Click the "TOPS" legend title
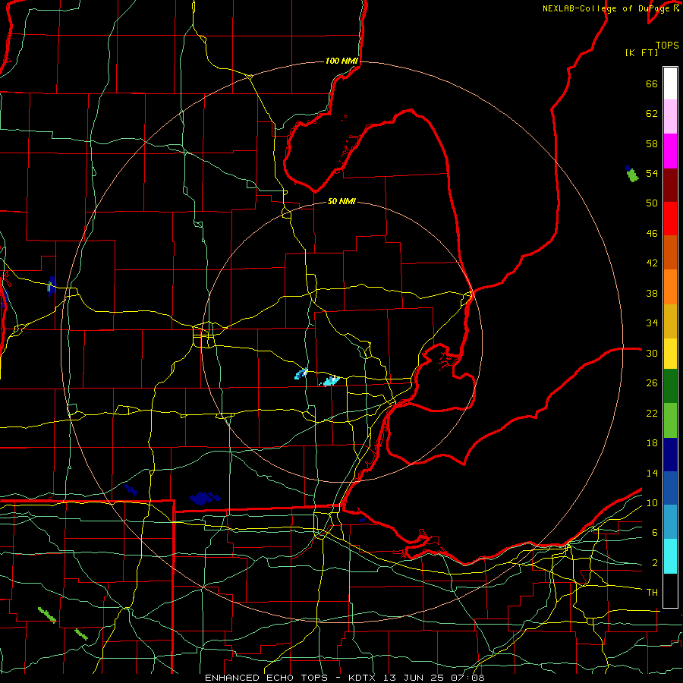683x683 pixels. coord(667,46)
